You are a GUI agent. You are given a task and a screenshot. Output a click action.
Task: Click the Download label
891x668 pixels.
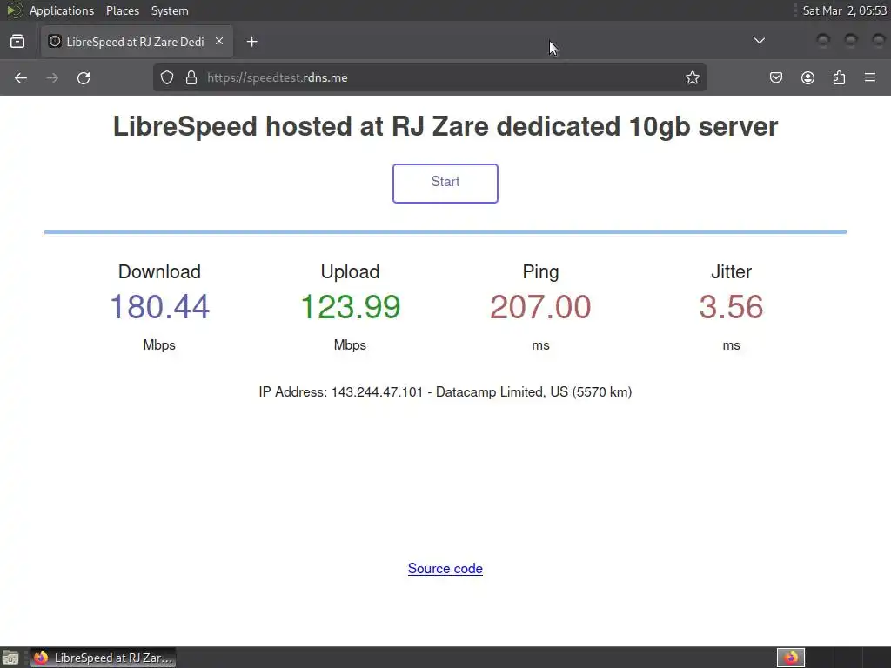159,271
